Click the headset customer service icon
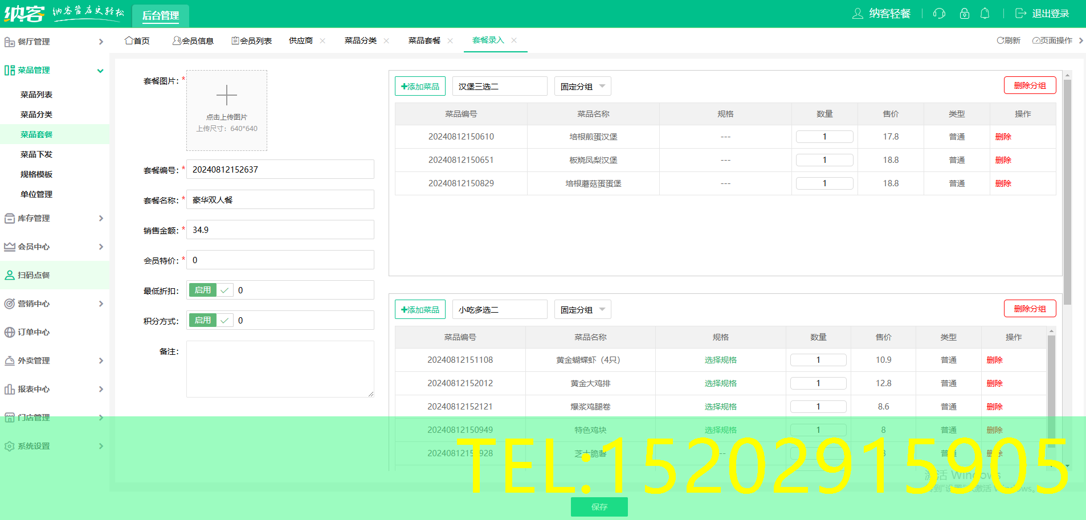Image resolution: width=1086 pixels, height=520 pixels. click(x=939, y=14)
